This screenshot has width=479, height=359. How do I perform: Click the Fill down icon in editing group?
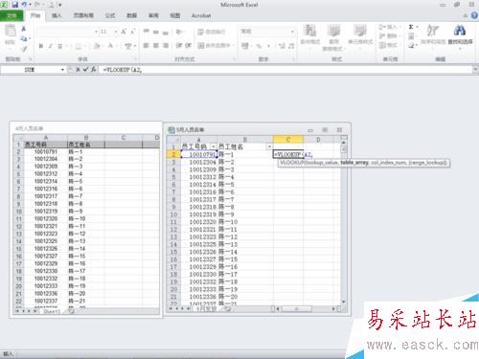coord(411,36)
